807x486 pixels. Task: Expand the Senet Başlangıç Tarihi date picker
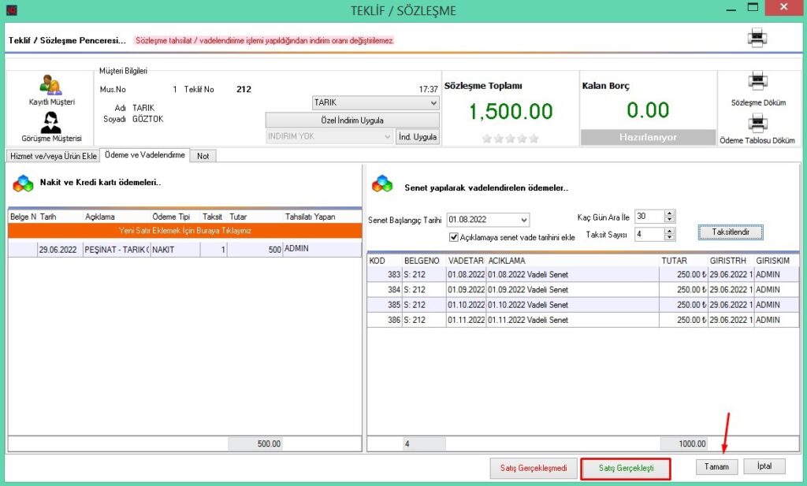point(523,220)
